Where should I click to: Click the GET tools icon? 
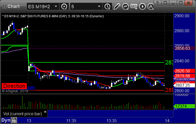click(x=134, y=6)
